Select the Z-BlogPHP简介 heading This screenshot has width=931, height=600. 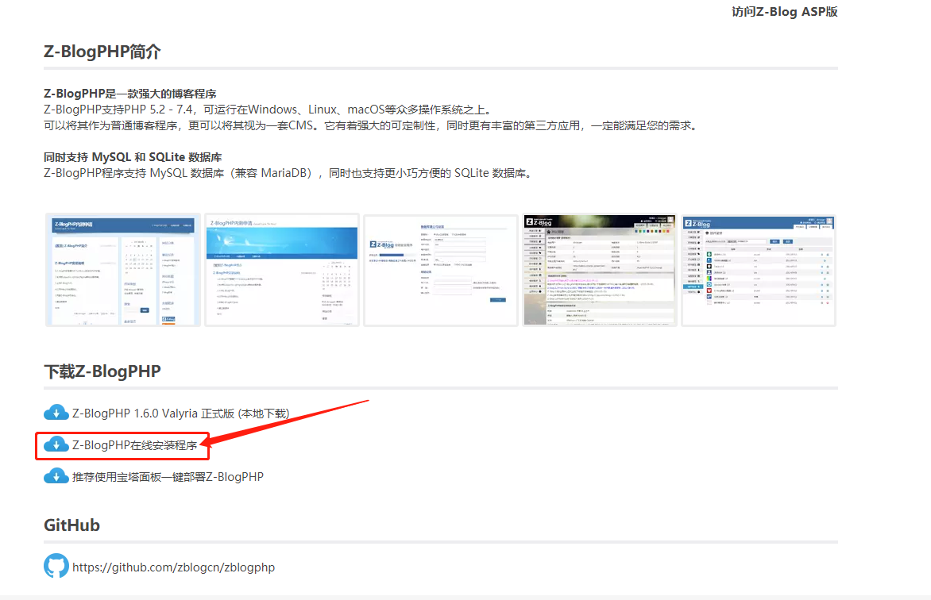click(102, 52)
